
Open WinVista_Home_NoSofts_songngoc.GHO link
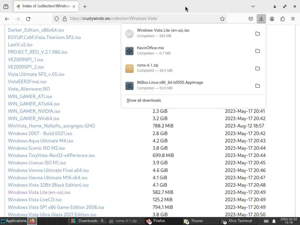tap(51, 126)
